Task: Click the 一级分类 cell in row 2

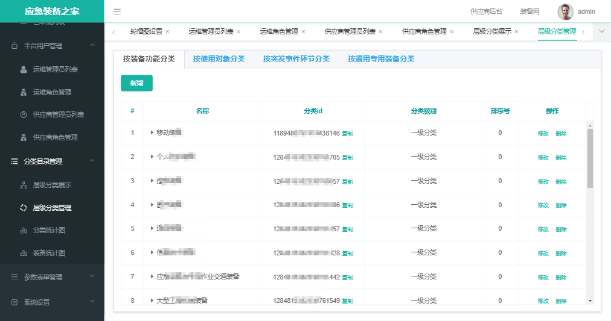Action: point(424,157)
